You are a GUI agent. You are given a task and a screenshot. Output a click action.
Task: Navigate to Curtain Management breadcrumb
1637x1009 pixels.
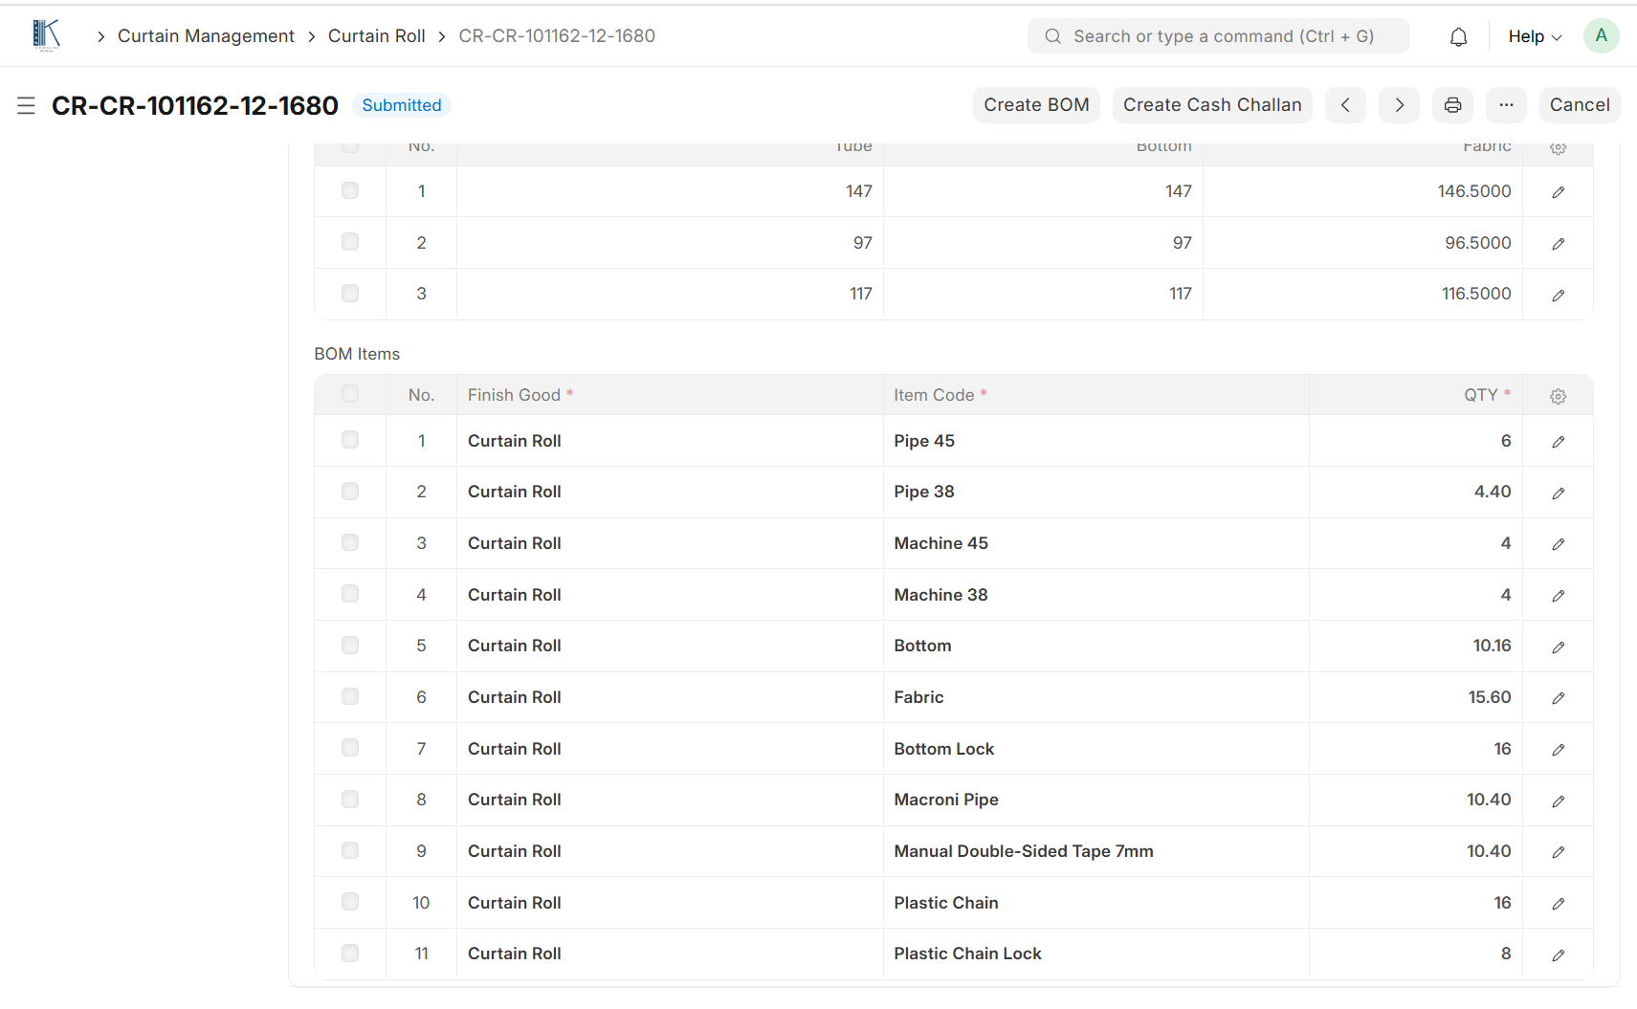click(206, 36)
